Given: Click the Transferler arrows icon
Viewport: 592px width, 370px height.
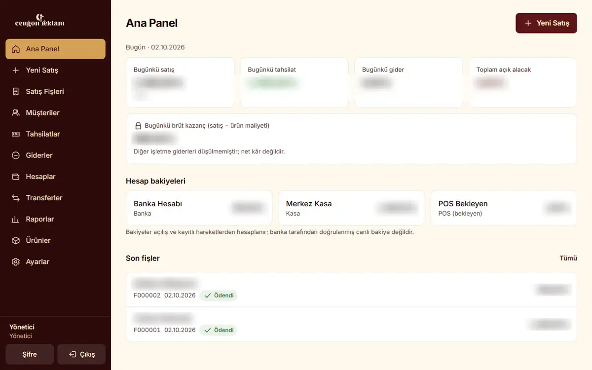Looking at the screenshot, I should click(16, 198).
